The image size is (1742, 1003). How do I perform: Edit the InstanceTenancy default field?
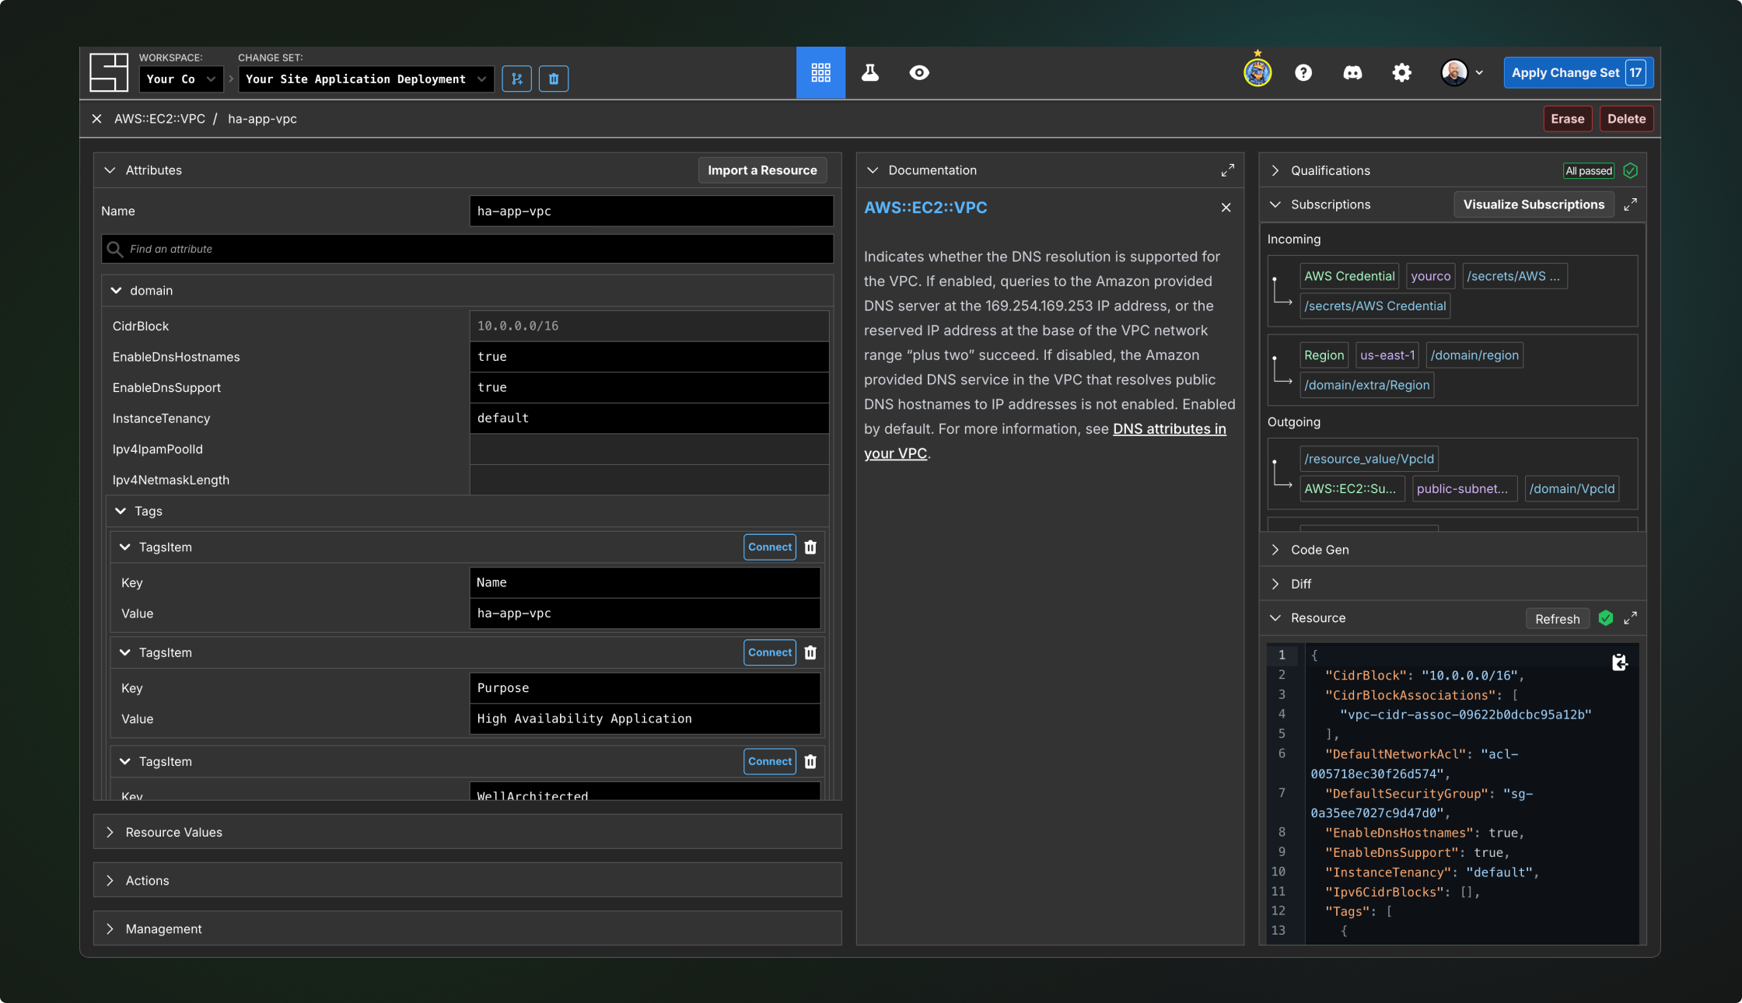pos(649,418)
